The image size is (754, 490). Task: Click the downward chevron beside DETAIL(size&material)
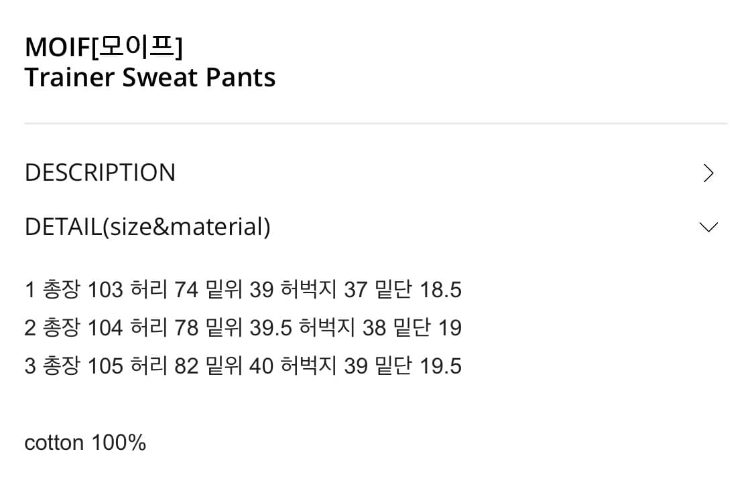[708, 227]
